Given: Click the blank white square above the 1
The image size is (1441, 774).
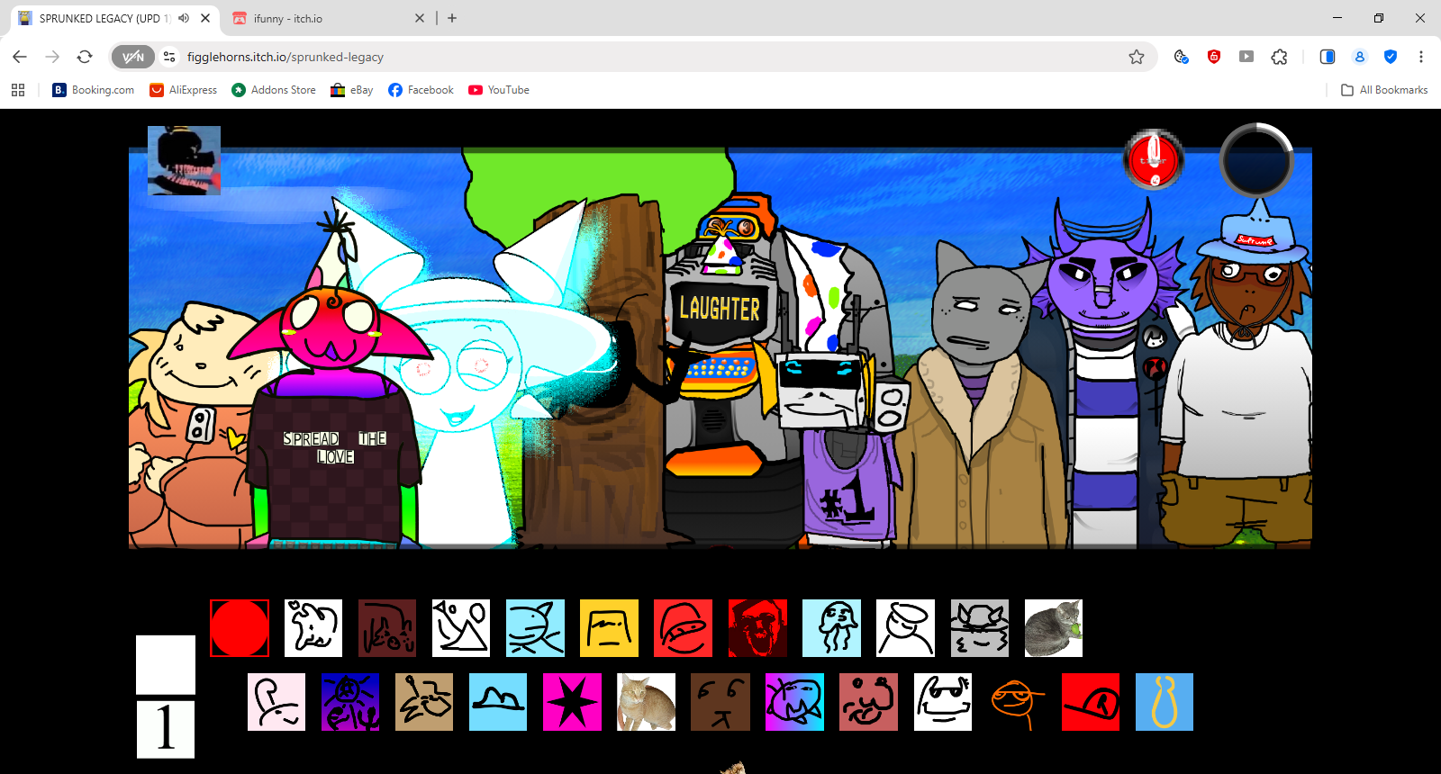Looking at the screenshot, I should coord(166,665).
